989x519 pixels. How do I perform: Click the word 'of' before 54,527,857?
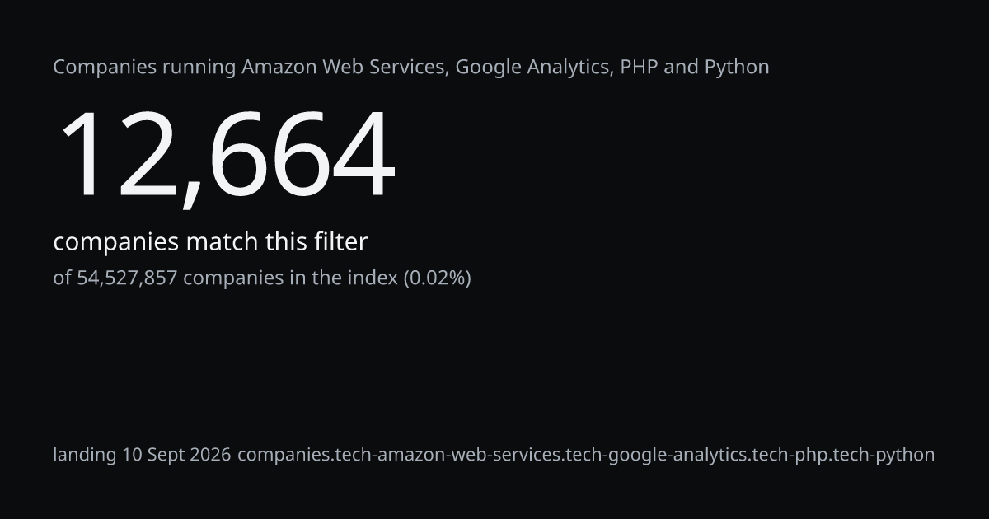63,278
